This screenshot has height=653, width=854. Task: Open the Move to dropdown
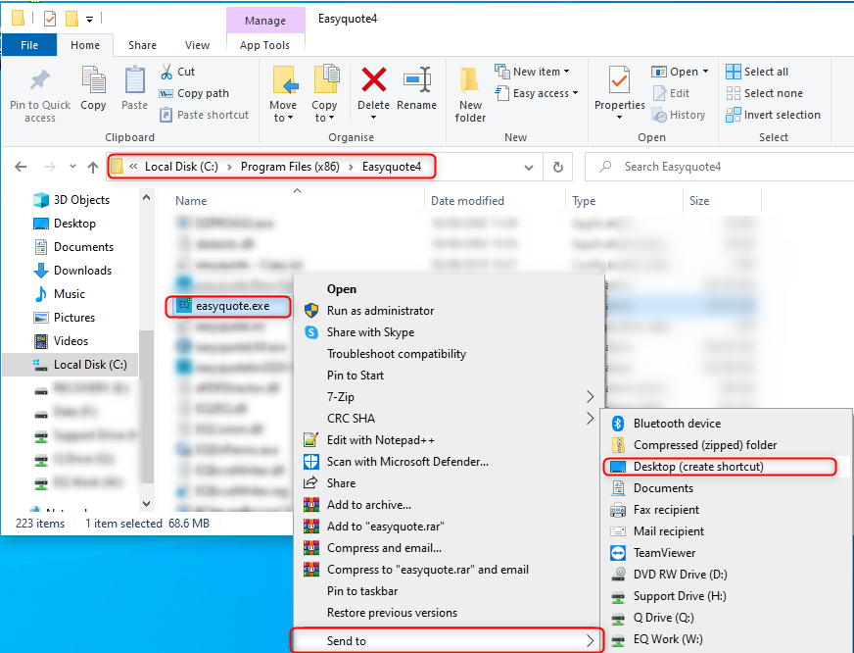(x=284, y=94)
